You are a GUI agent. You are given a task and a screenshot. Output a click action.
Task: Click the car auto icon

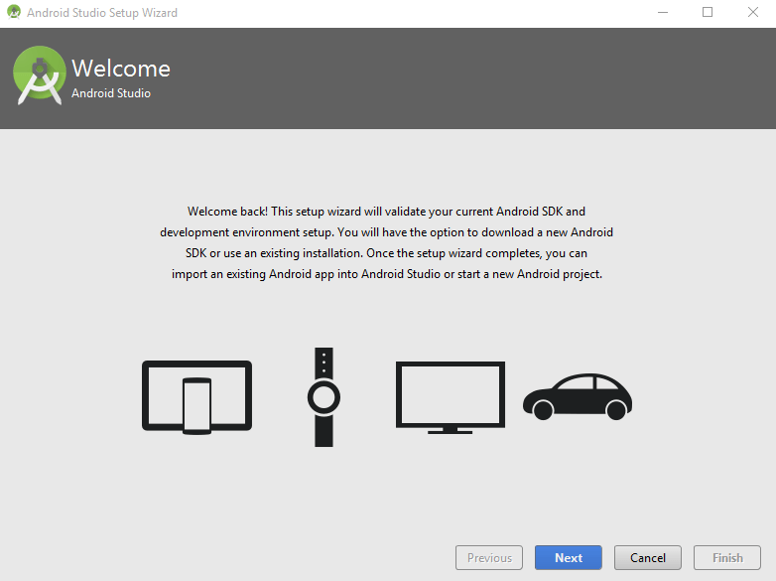tap(578, 396)
